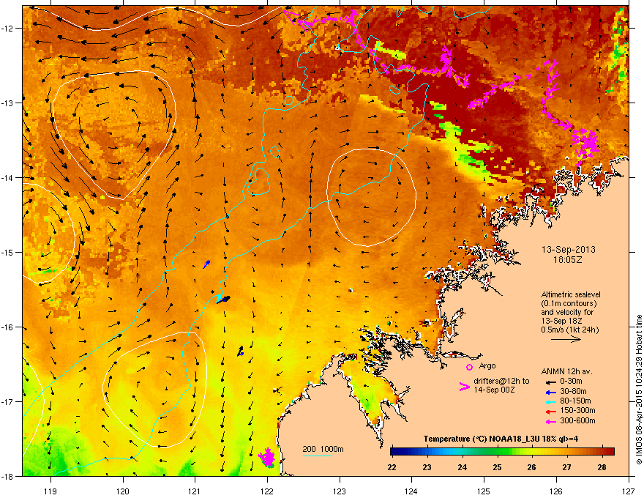The height and width of the screenshot is (498, 644).
Task: Click longitude axis label 121
Action: point(195,491)
